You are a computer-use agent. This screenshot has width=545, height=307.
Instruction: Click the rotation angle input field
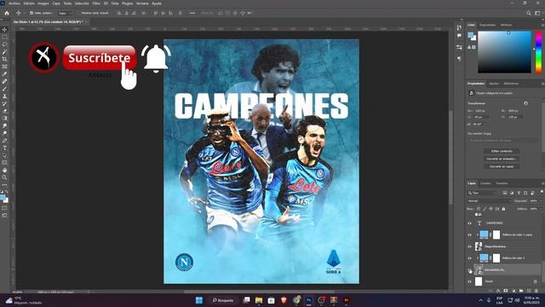[x=479, y=124]
